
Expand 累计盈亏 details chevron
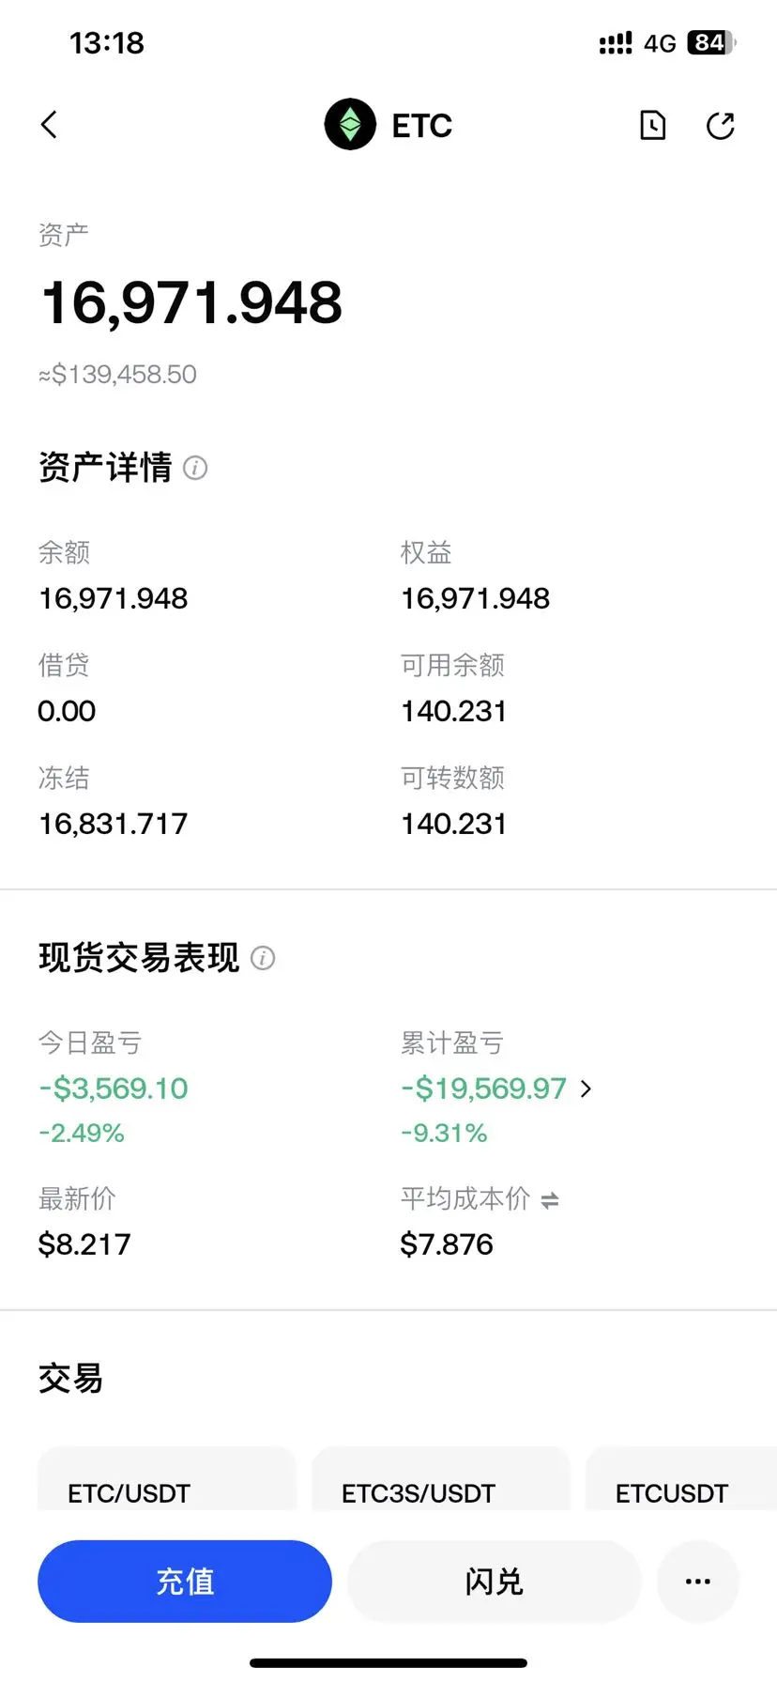point(587,1089)
